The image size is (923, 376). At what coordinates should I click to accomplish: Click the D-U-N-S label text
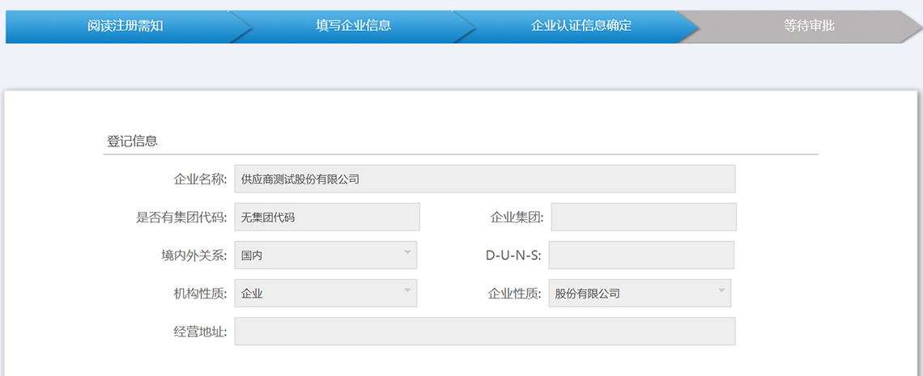click(x=513, y=255)
